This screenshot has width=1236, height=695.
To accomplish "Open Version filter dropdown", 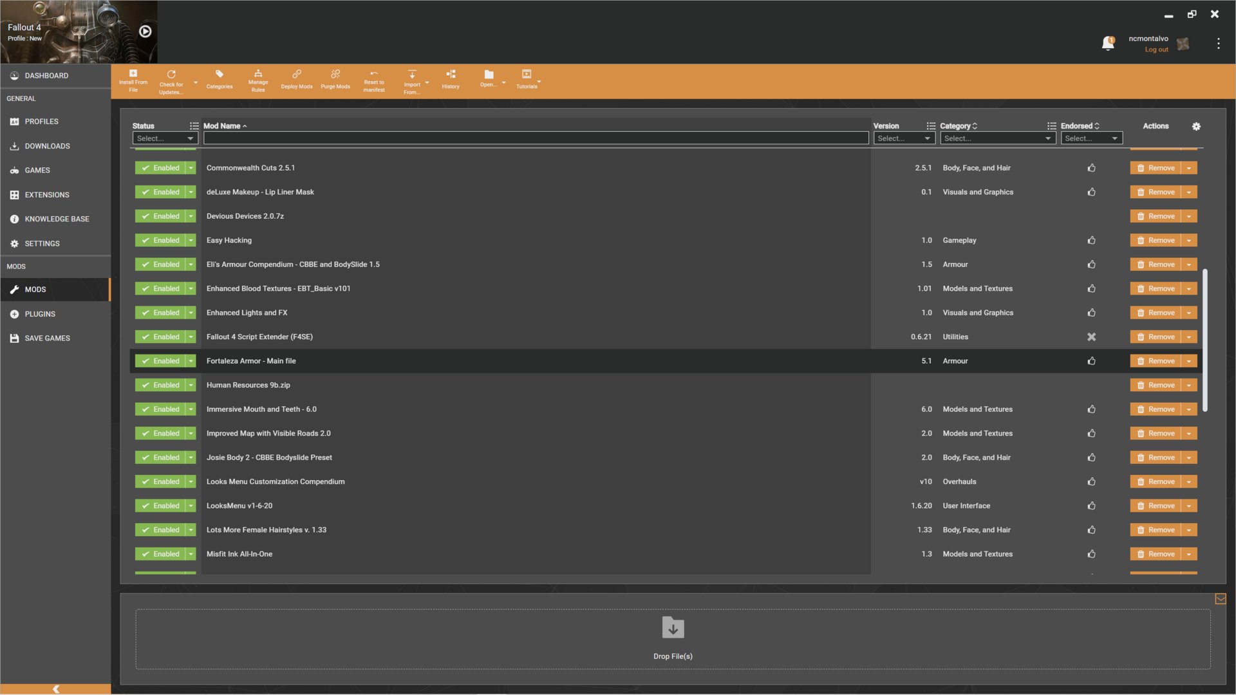I will [904, 138].
